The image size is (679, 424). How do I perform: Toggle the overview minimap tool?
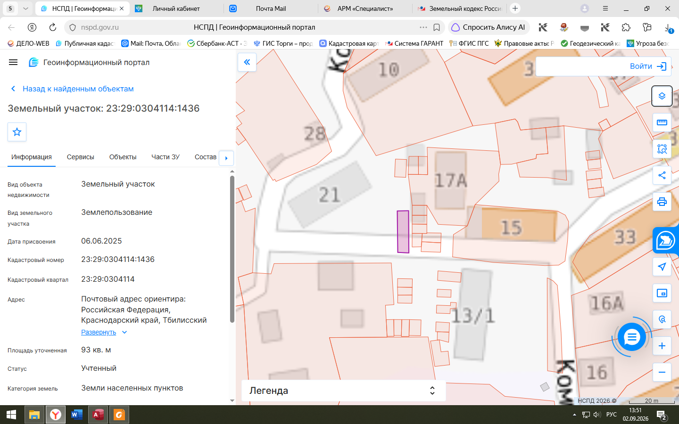pos(662,293)
